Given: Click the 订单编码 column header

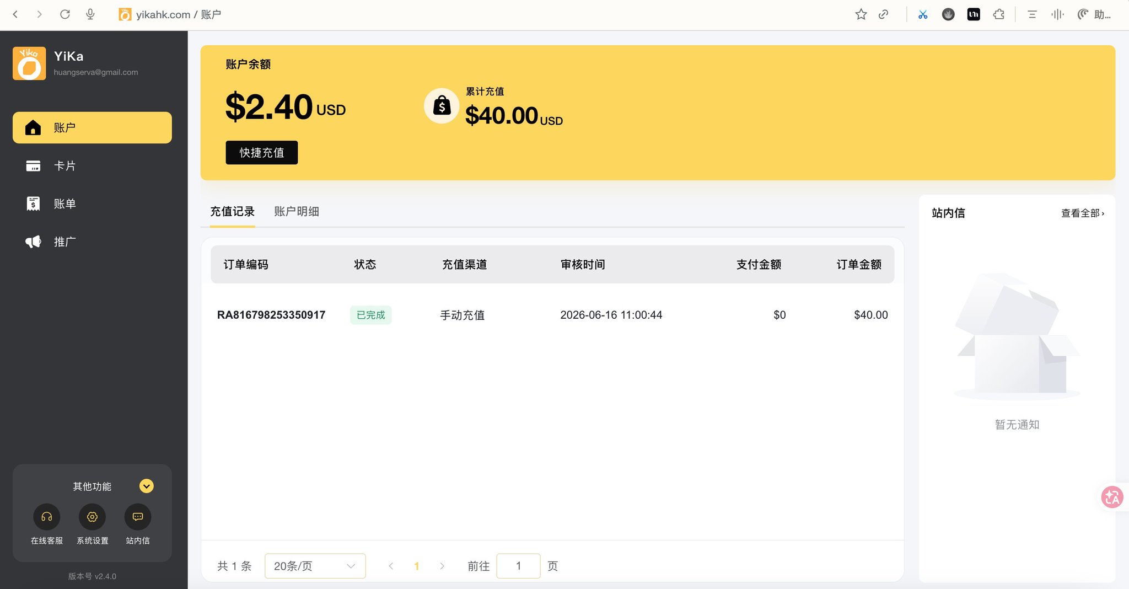Looking at the screenshot, I should tap(246, 264).
